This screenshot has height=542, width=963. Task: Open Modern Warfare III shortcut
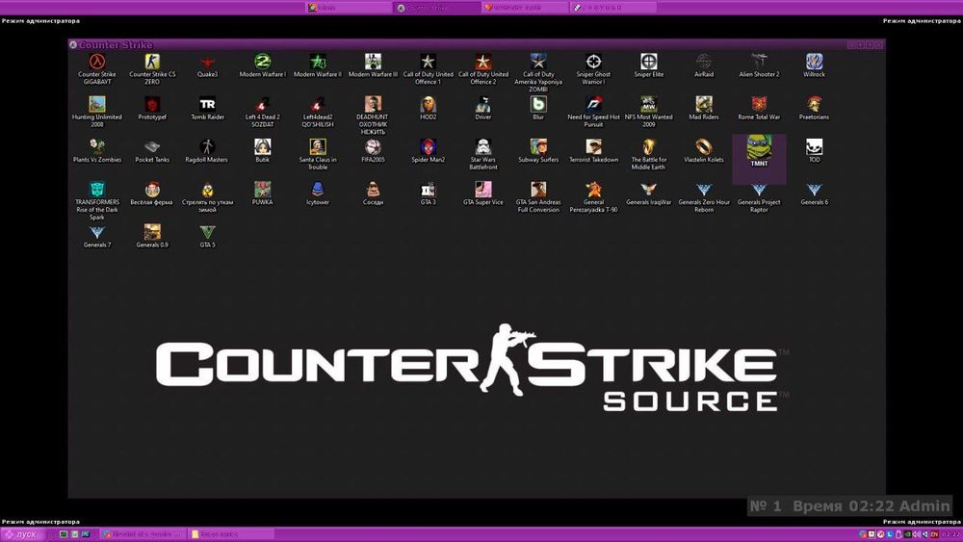coord(373,62)
